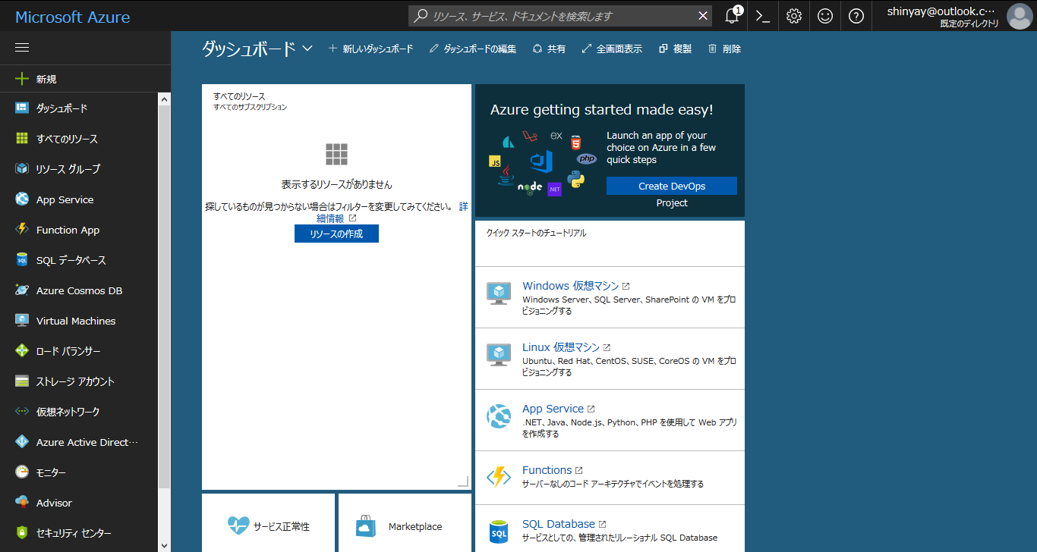Open すべてのリソース from the left menu
Image resolution: width=1037 pixels, height=552 pixels.
[68, 138]
